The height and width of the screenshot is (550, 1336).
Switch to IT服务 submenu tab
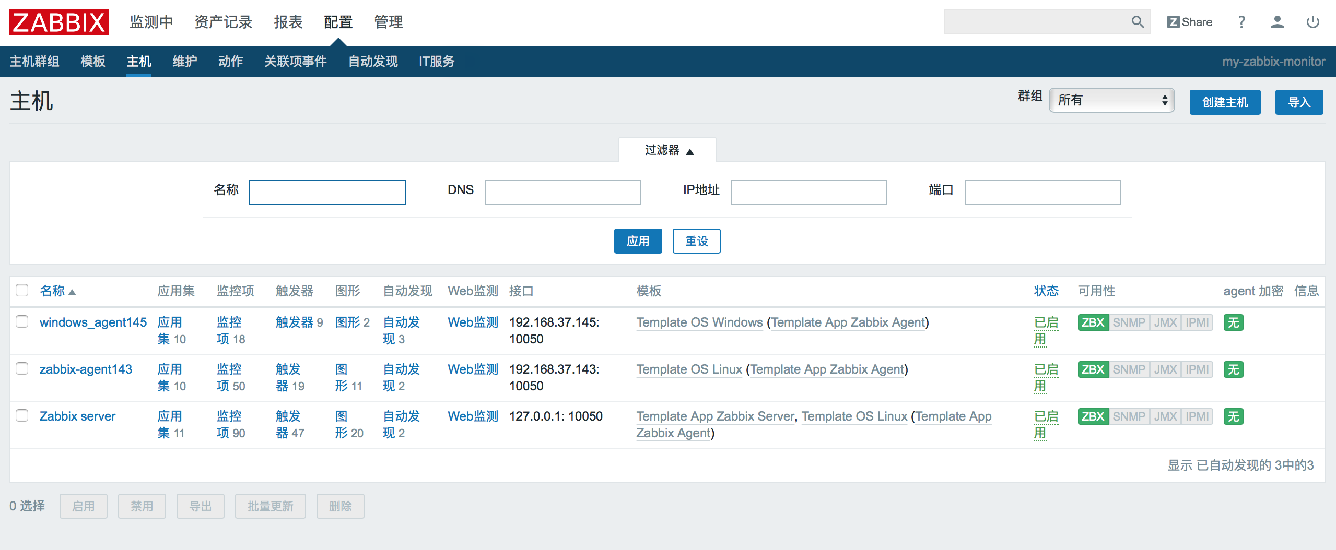click(x=437, y=62)
